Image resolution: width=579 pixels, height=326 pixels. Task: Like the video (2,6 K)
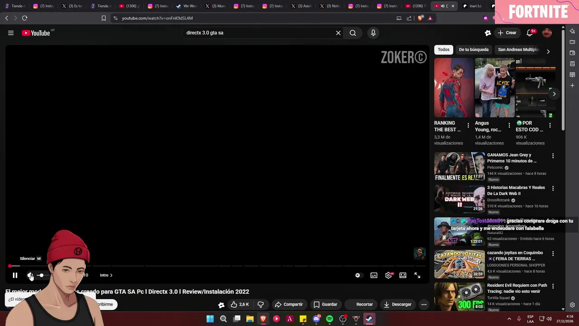(x=240, y=304)
